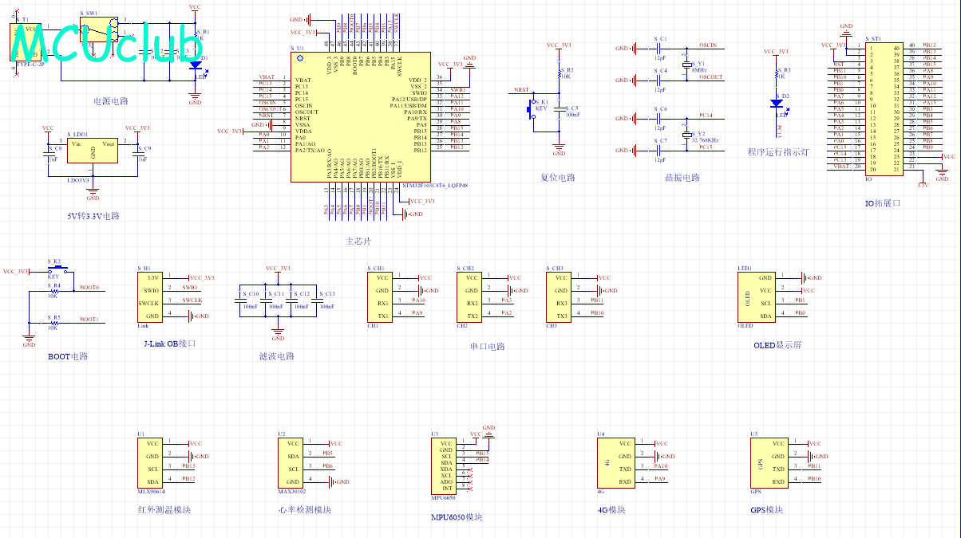
Task: Click the SWCLK net label on J-Link connector
Action: click(192, 300)
